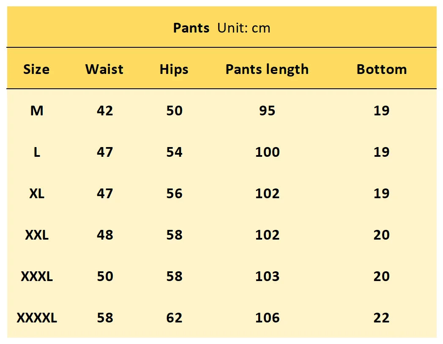The height and width of the screenshot is (344, 443).
Task: Select the Bottom column header
Action: tap(381, 69)
